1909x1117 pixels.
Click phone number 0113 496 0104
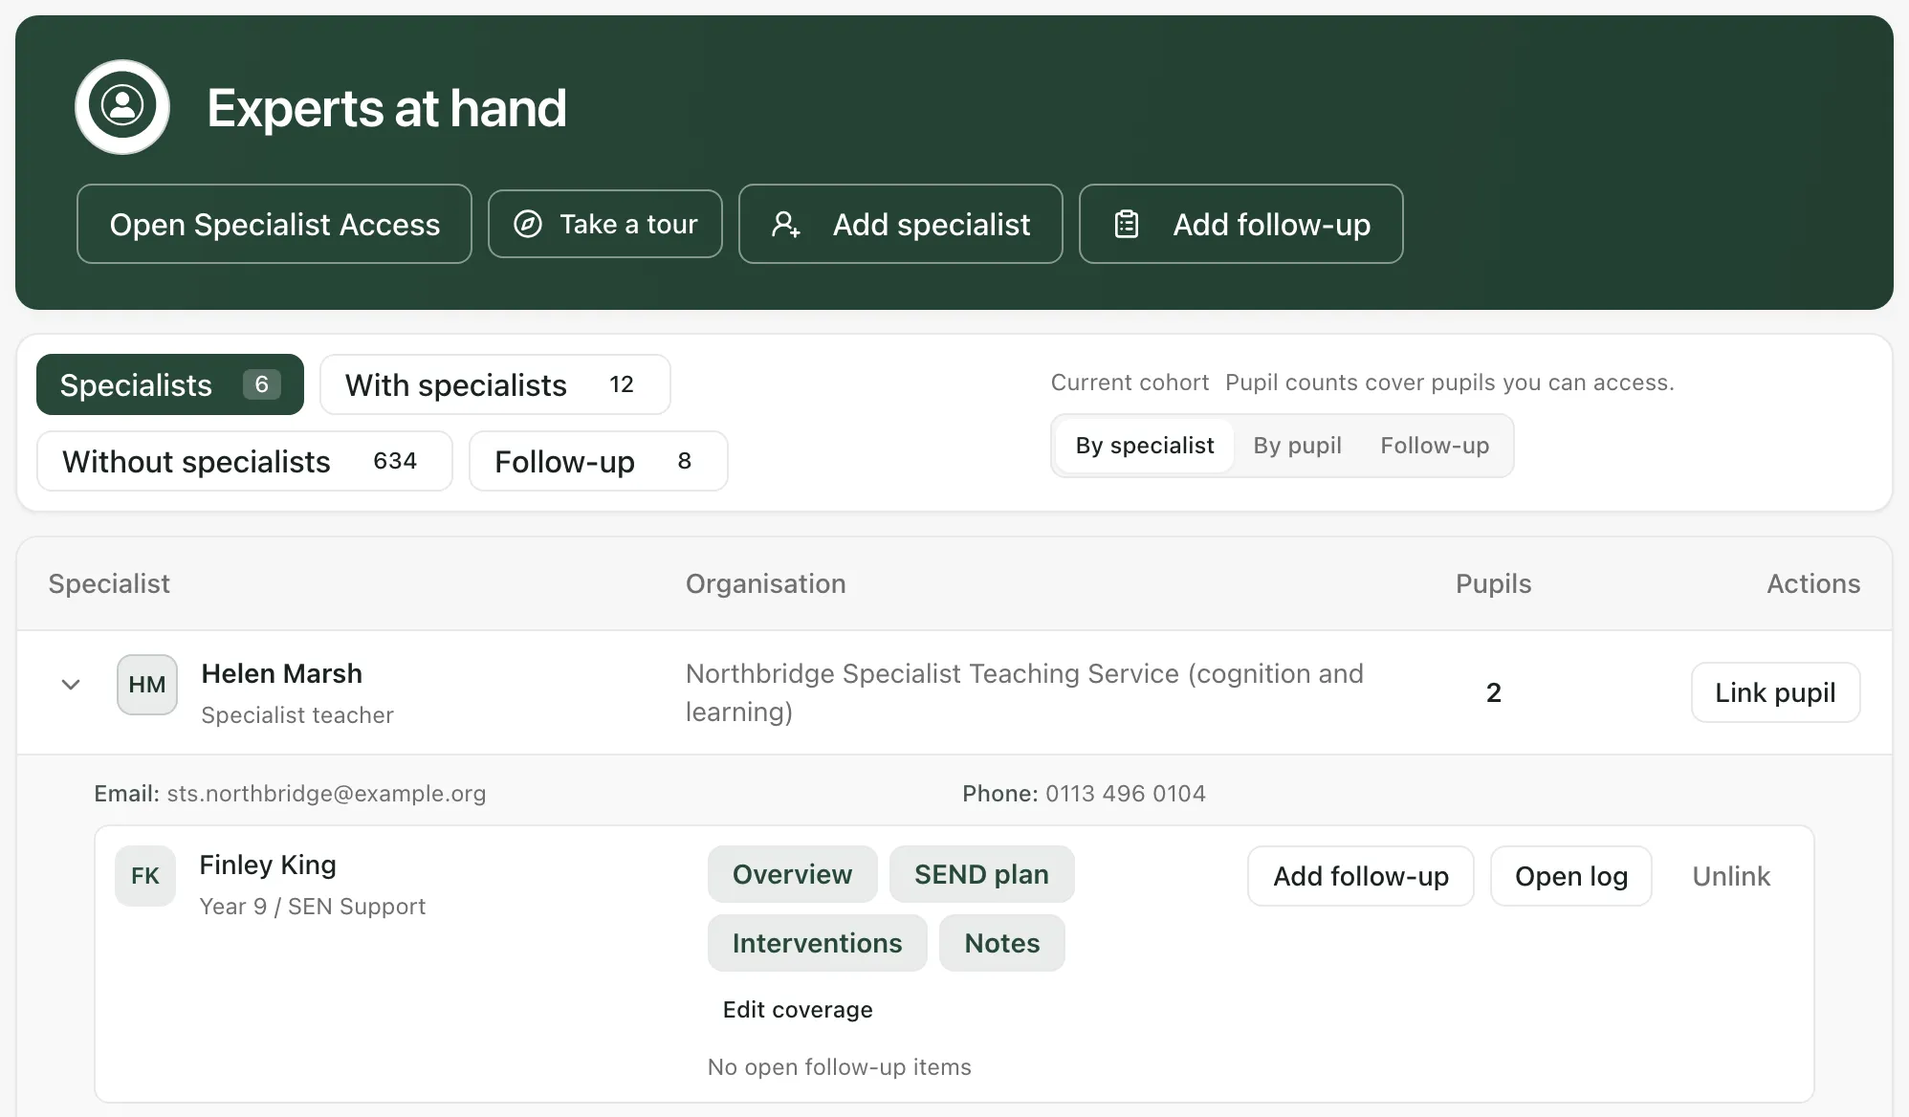pyautogui.click(x=1125, y=794)
